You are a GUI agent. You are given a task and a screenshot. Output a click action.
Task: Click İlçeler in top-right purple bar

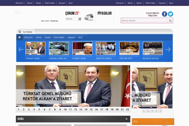pos(139,3)
